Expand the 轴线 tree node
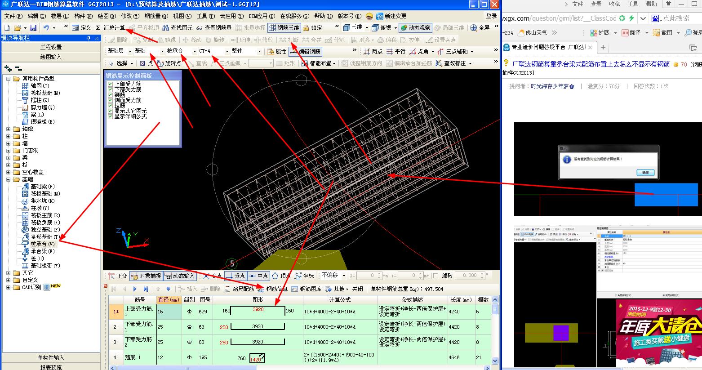 pos(9,129)
